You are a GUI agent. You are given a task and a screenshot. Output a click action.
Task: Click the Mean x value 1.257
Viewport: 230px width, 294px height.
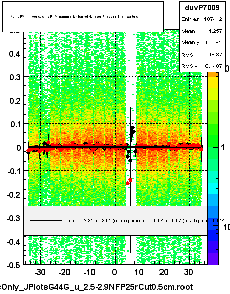tap(215, 31)
